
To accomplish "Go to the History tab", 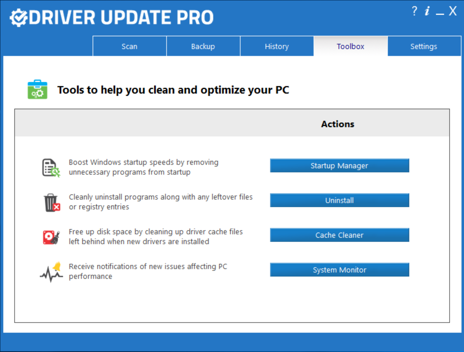I will pos(276,46).
